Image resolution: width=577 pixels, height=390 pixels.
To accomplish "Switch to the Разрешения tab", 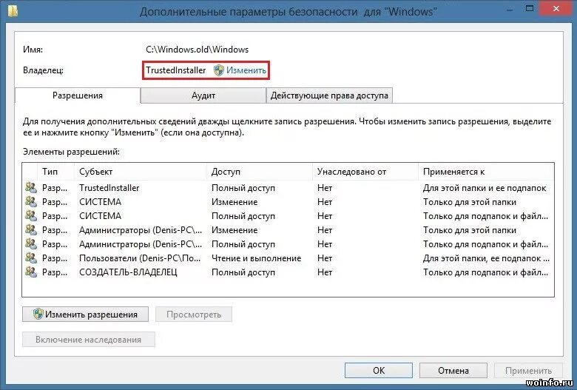I will tap(78, 95).
